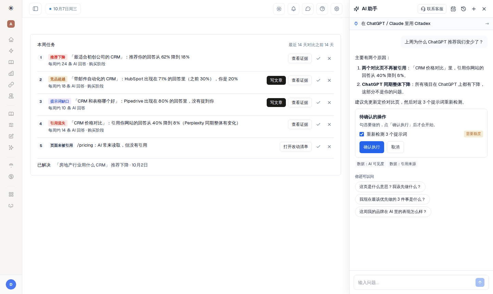The width and height of the screenshot is (493, 294).
Task: Toggle the left sidebar panel
Action: 35,9
